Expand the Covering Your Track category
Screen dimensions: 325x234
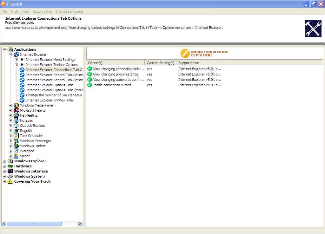pyautogui.click(x=4, y=181)
